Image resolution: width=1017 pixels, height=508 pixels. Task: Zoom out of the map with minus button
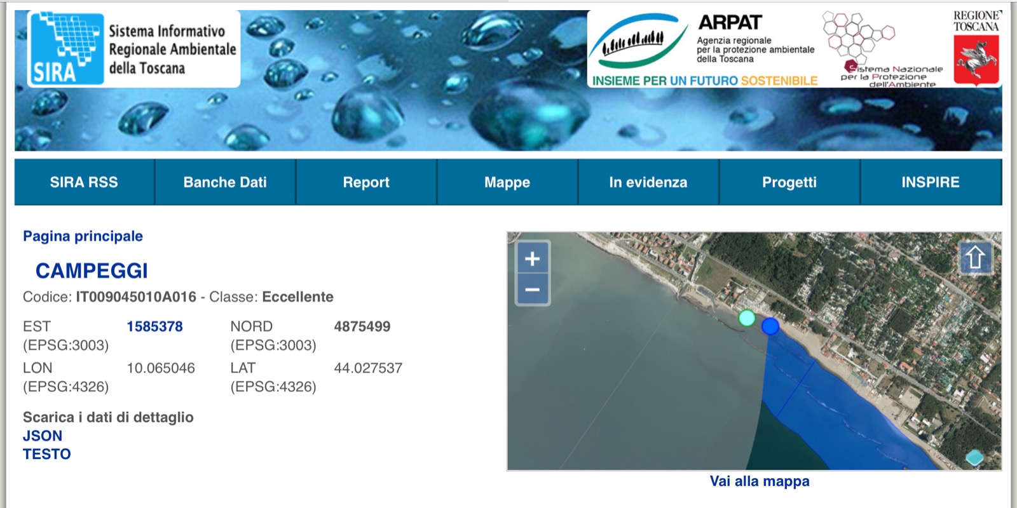tap(532, 290)
